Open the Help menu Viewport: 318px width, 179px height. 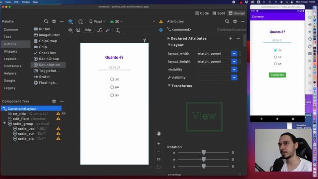[x=35, y=2]
